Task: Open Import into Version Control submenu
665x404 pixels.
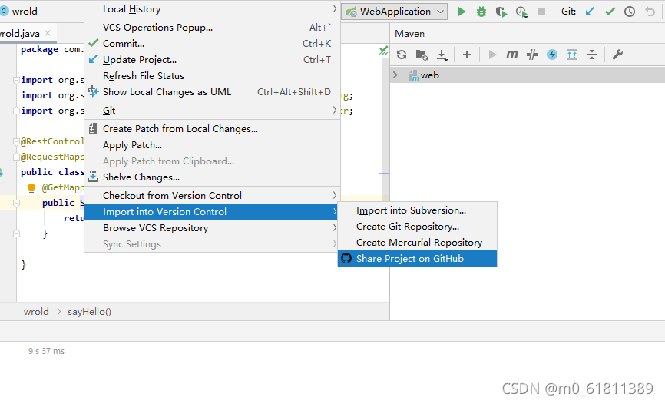Action: pyautogui.click(x=212, y=212)
